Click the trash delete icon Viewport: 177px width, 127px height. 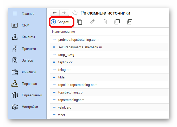pos(105,22)
